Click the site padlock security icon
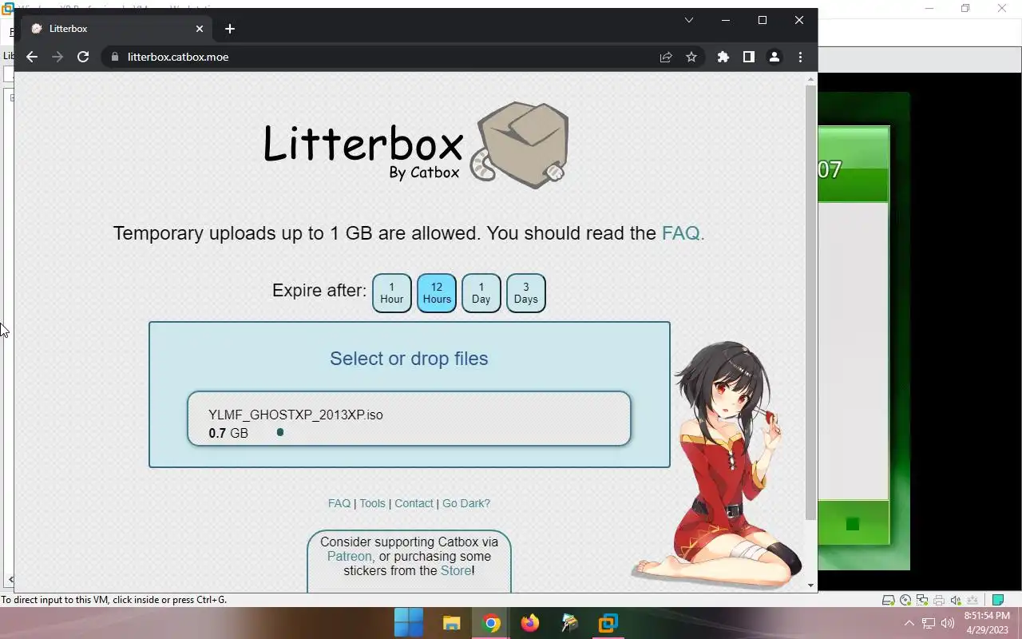This screenshot has height=639, width=1022. click(x=115, y=57)
